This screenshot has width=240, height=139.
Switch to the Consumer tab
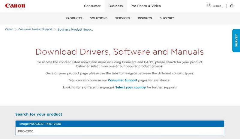click(92, 6)
